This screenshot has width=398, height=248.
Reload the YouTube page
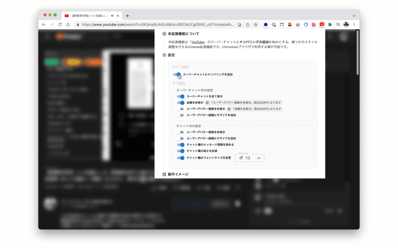coord(60,24)
